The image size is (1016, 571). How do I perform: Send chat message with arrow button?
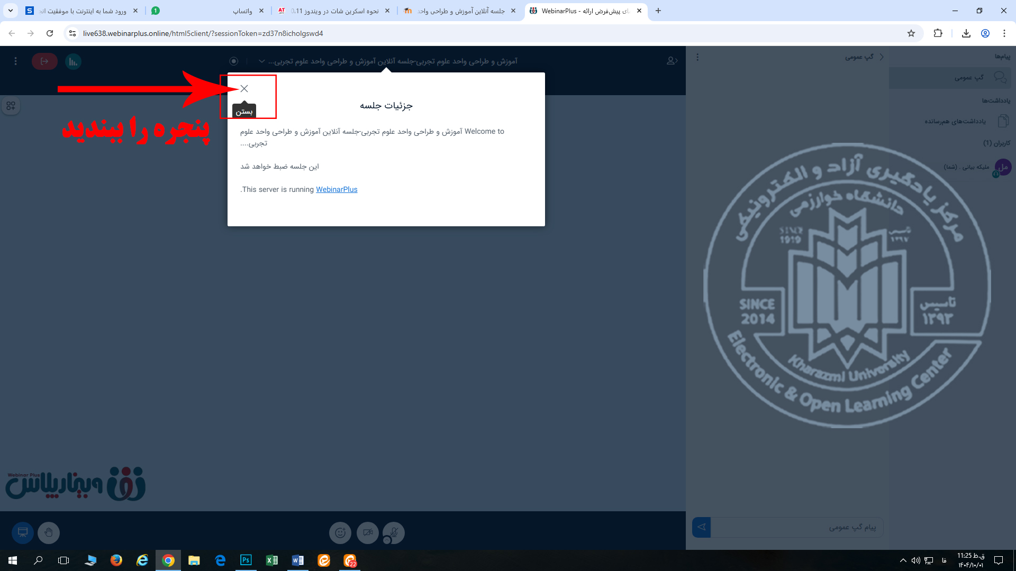[x=701, y=527]
